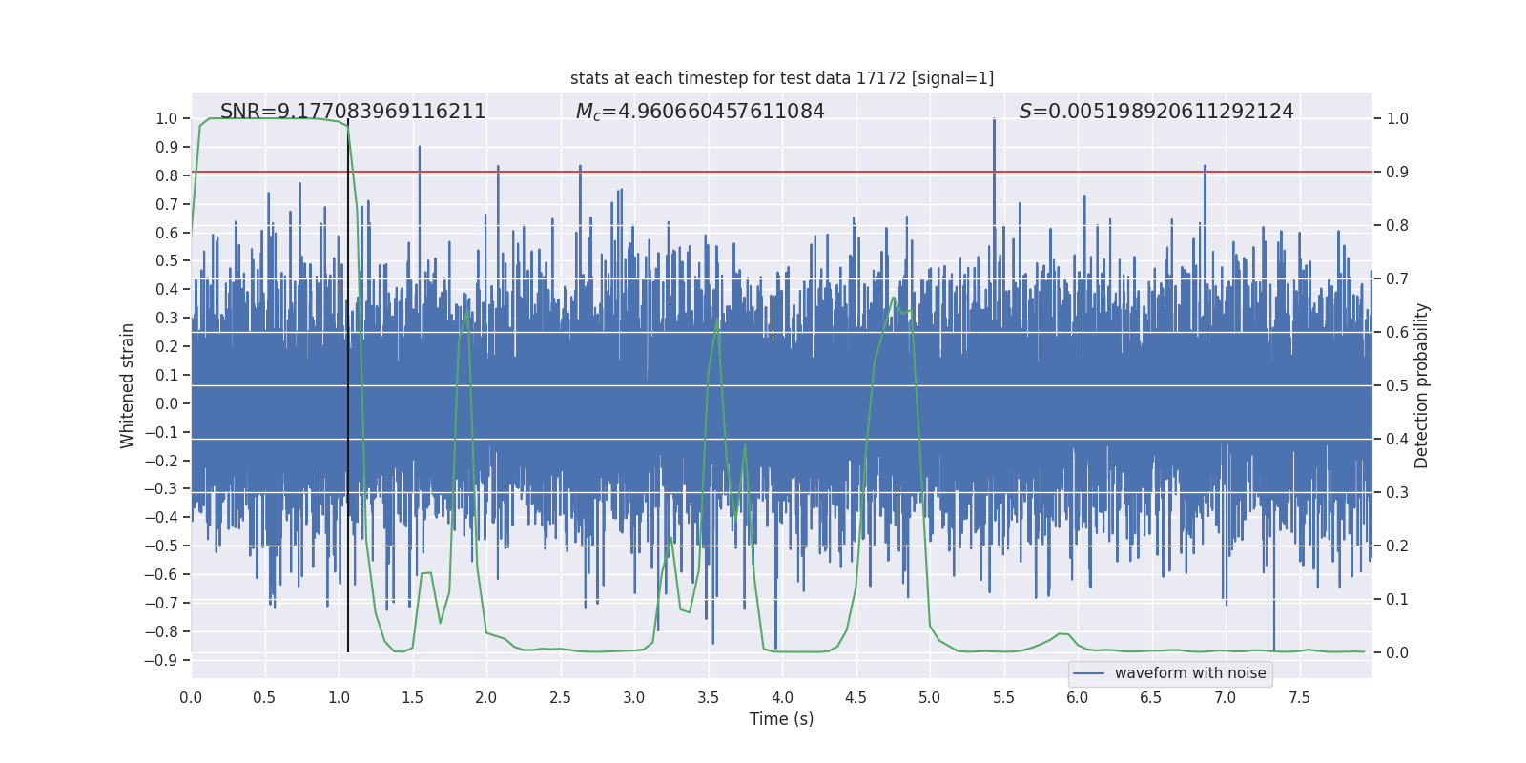1526x763 pixels.
Task: Select the chirp mass Mc annotation text
Action: tap(700, 112)
